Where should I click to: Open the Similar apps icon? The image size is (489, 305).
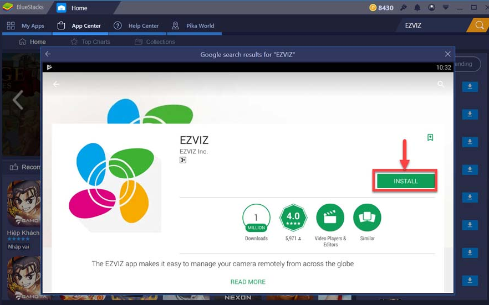click(x=367, y=218)
